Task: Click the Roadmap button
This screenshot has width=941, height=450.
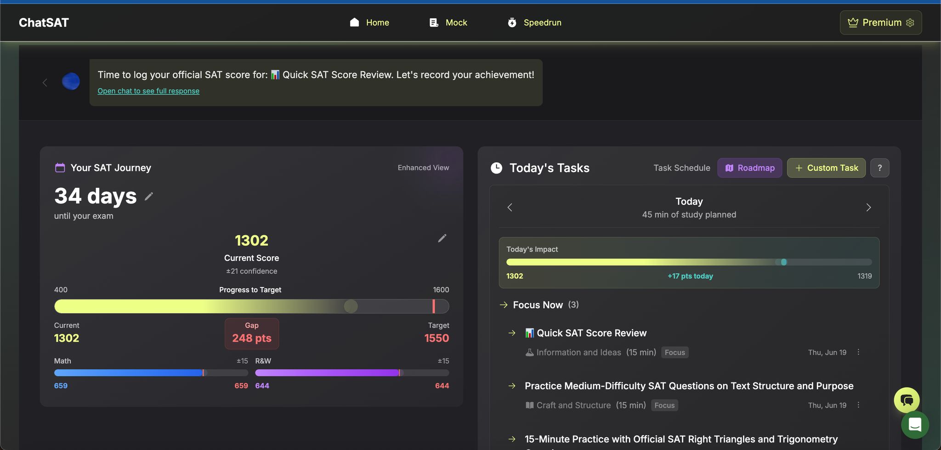Action: coord(749,168)
